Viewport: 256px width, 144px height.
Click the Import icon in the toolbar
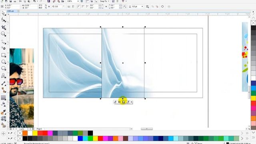54,1
